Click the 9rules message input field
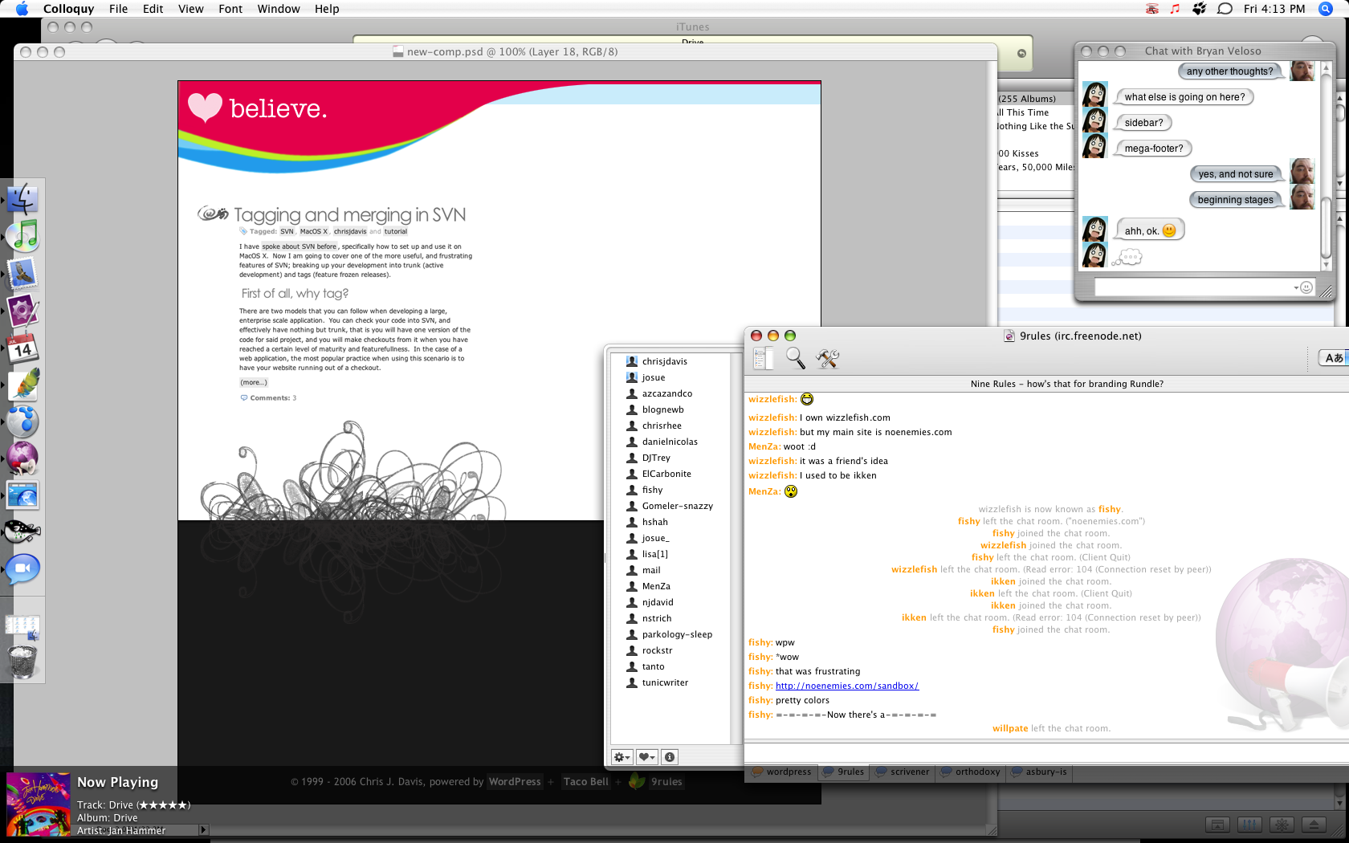The width and height of the screenshot is (1349, 843). pyautogui.click(x=1046, y=752)
